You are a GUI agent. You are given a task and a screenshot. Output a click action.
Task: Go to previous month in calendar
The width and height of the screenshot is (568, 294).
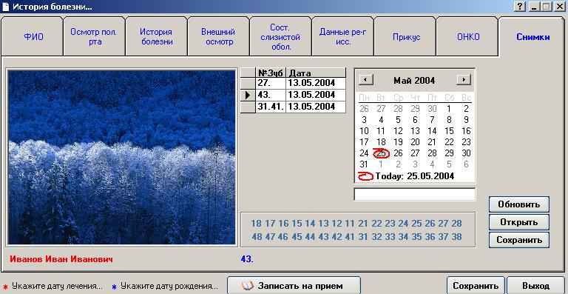pyautogui.click(x=366, y=79)
